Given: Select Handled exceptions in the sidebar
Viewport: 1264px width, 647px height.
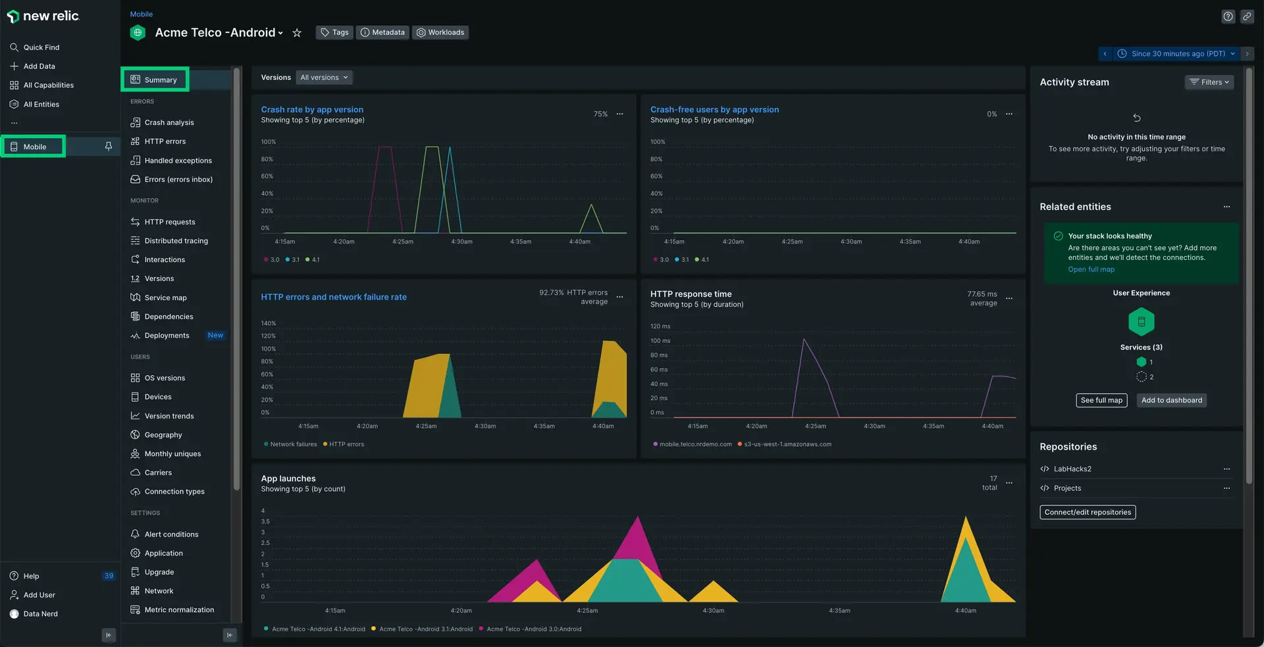Looking at the screenshot, I should tap(178, 160).
